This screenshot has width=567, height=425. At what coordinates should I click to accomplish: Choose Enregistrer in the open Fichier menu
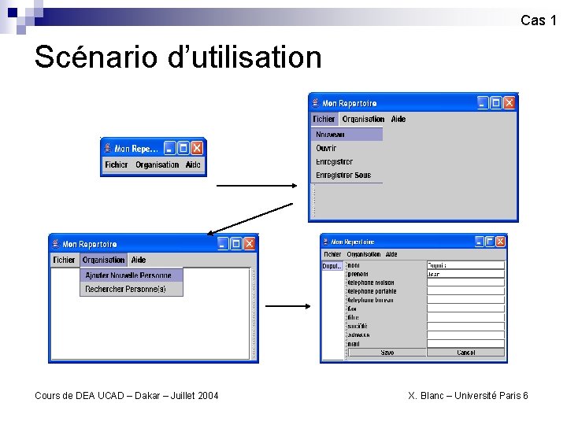pyautogui.click(x=346, y=161)
